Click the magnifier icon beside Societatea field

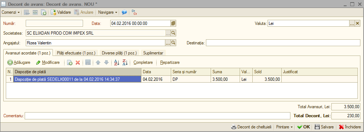click(173, 33)
